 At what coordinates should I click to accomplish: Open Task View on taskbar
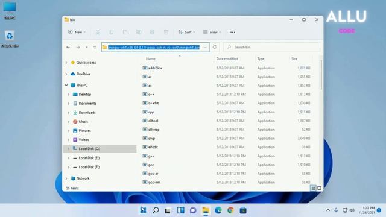coord(168,210)
